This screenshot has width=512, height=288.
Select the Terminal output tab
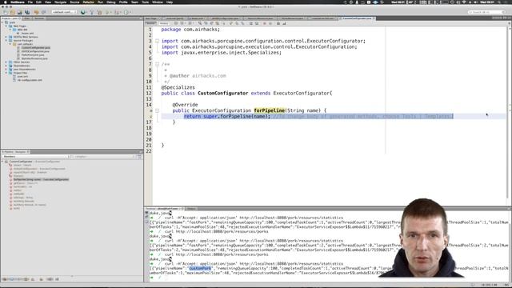[x=164, y=209]
